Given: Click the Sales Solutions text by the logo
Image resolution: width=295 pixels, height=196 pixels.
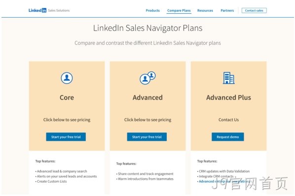Looking at the screenshot, I should click(x=59, y=10).
